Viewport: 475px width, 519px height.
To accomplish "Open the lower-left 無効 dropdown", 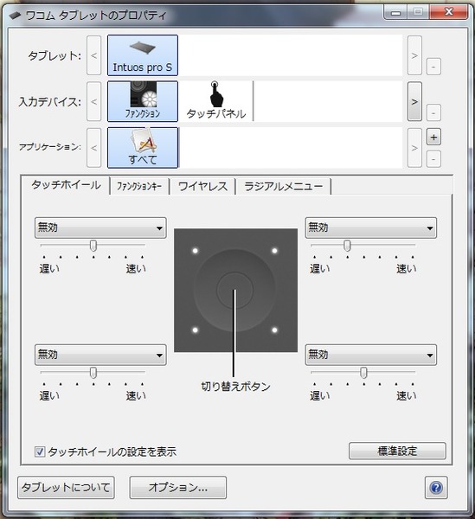I will coord(100,355).
